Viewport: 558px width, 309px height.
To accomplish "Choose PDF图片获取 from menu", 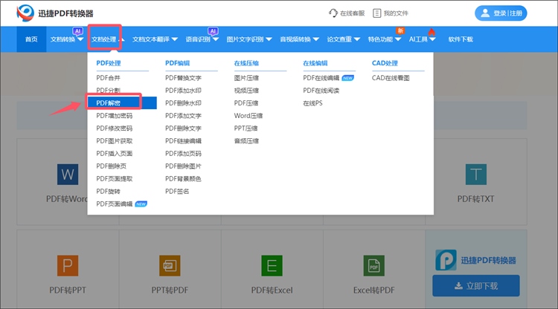I will click(x=115, y=141).
